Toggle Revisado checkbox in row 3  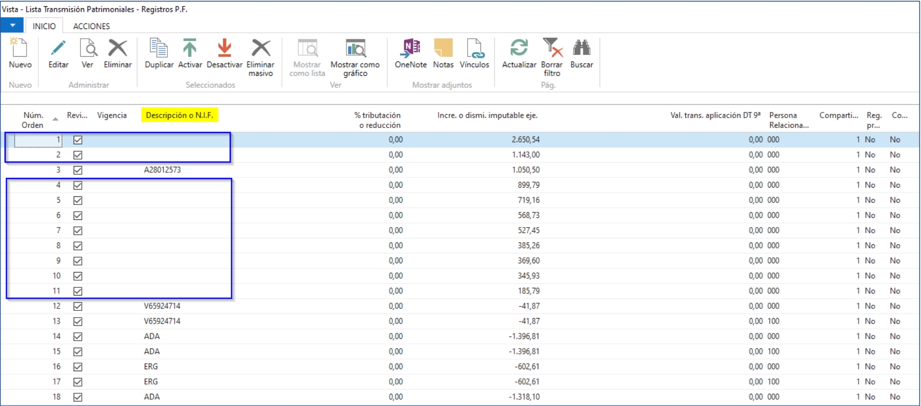(78, 170)
